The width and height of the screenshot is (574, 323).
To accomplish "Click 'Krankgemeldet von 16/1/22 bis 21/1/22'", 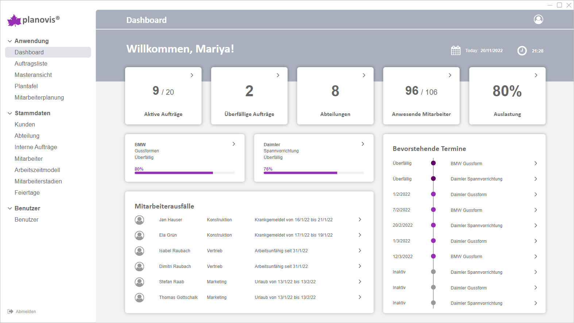I will coord(294,220).
